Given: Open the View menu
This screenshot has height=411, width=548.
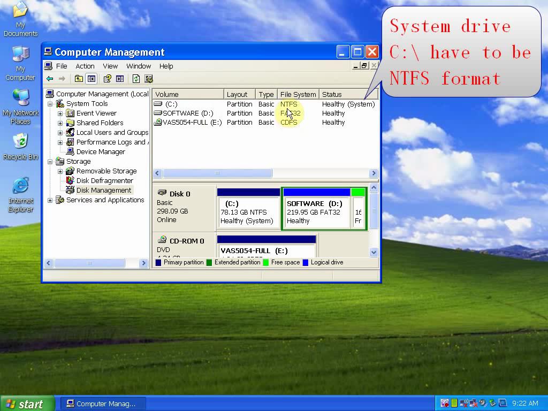Looking at the screenshot, I should click(x=110, y=66).
